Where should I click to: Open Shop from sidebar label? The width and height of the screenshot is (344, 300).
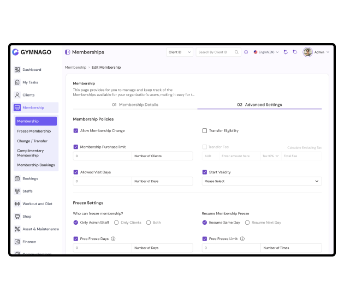tap(27, 217)
